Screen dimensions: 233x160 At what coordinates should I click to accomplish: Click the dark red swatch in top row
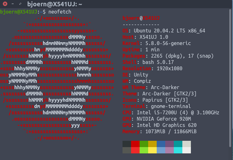click(x=135, y=144)
